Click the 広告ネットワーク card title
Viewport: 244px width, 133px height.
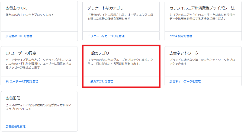(184, 53)
